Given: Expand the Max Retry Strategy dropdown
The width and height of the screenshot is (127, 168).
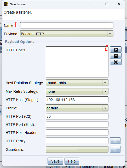Looking at the screenshot, I should [77, 91].
